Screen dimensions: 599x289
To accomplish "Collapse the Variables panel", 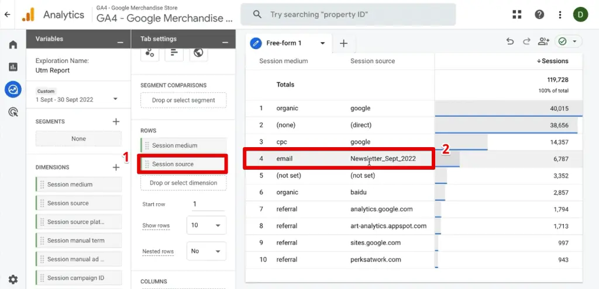I will (x=120, y=42).
